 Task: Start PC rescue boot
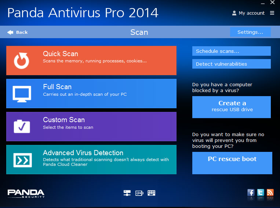coord(232,163)
